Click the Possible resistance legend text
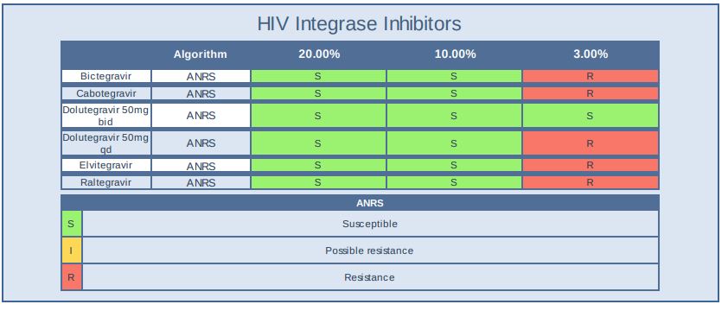Viewport: 728px width, 317px height. coord(369,250)
